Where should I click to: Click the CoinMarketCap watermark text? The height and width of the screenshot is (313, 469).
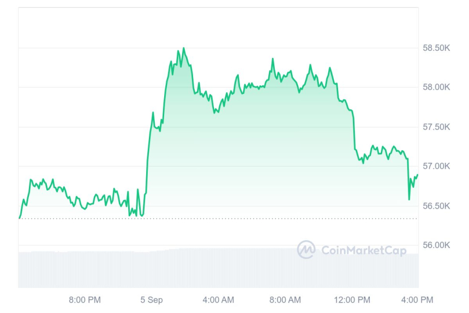(363, 250)
